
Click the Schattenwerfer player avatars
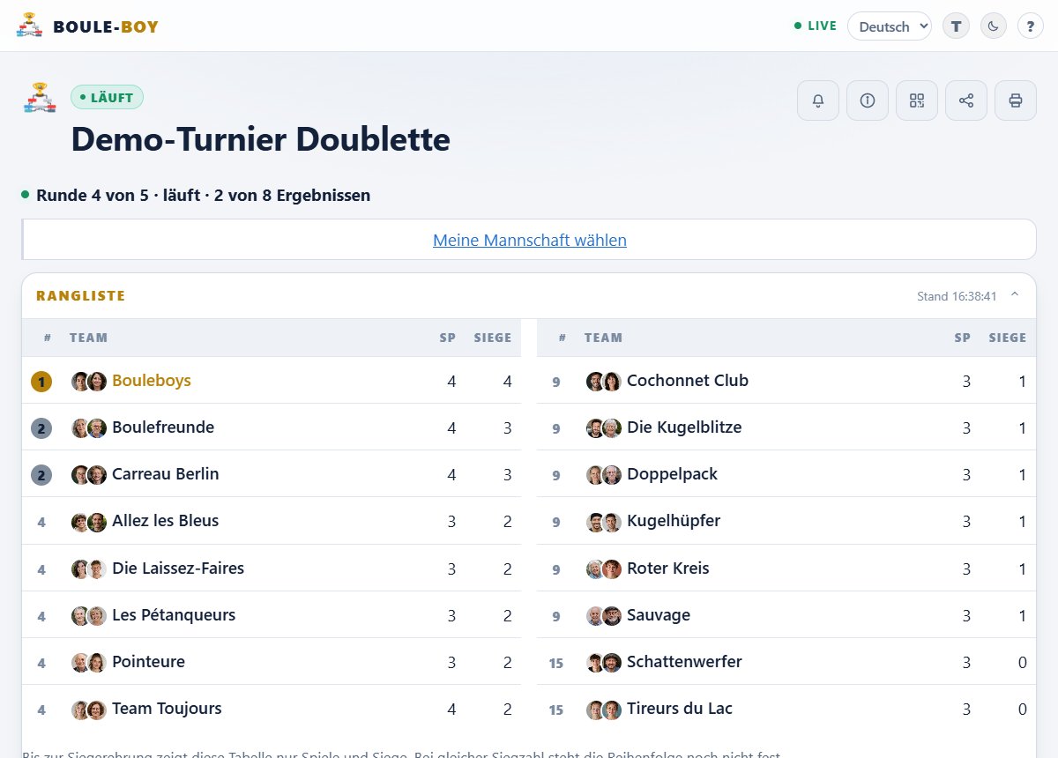tap(604, 661)
